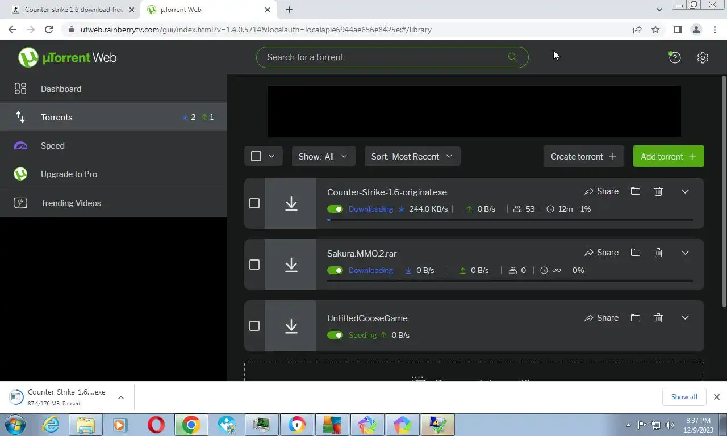Click Show all downloads button
Viewport: 727px width, 436px height.
[x=684, y=397]
